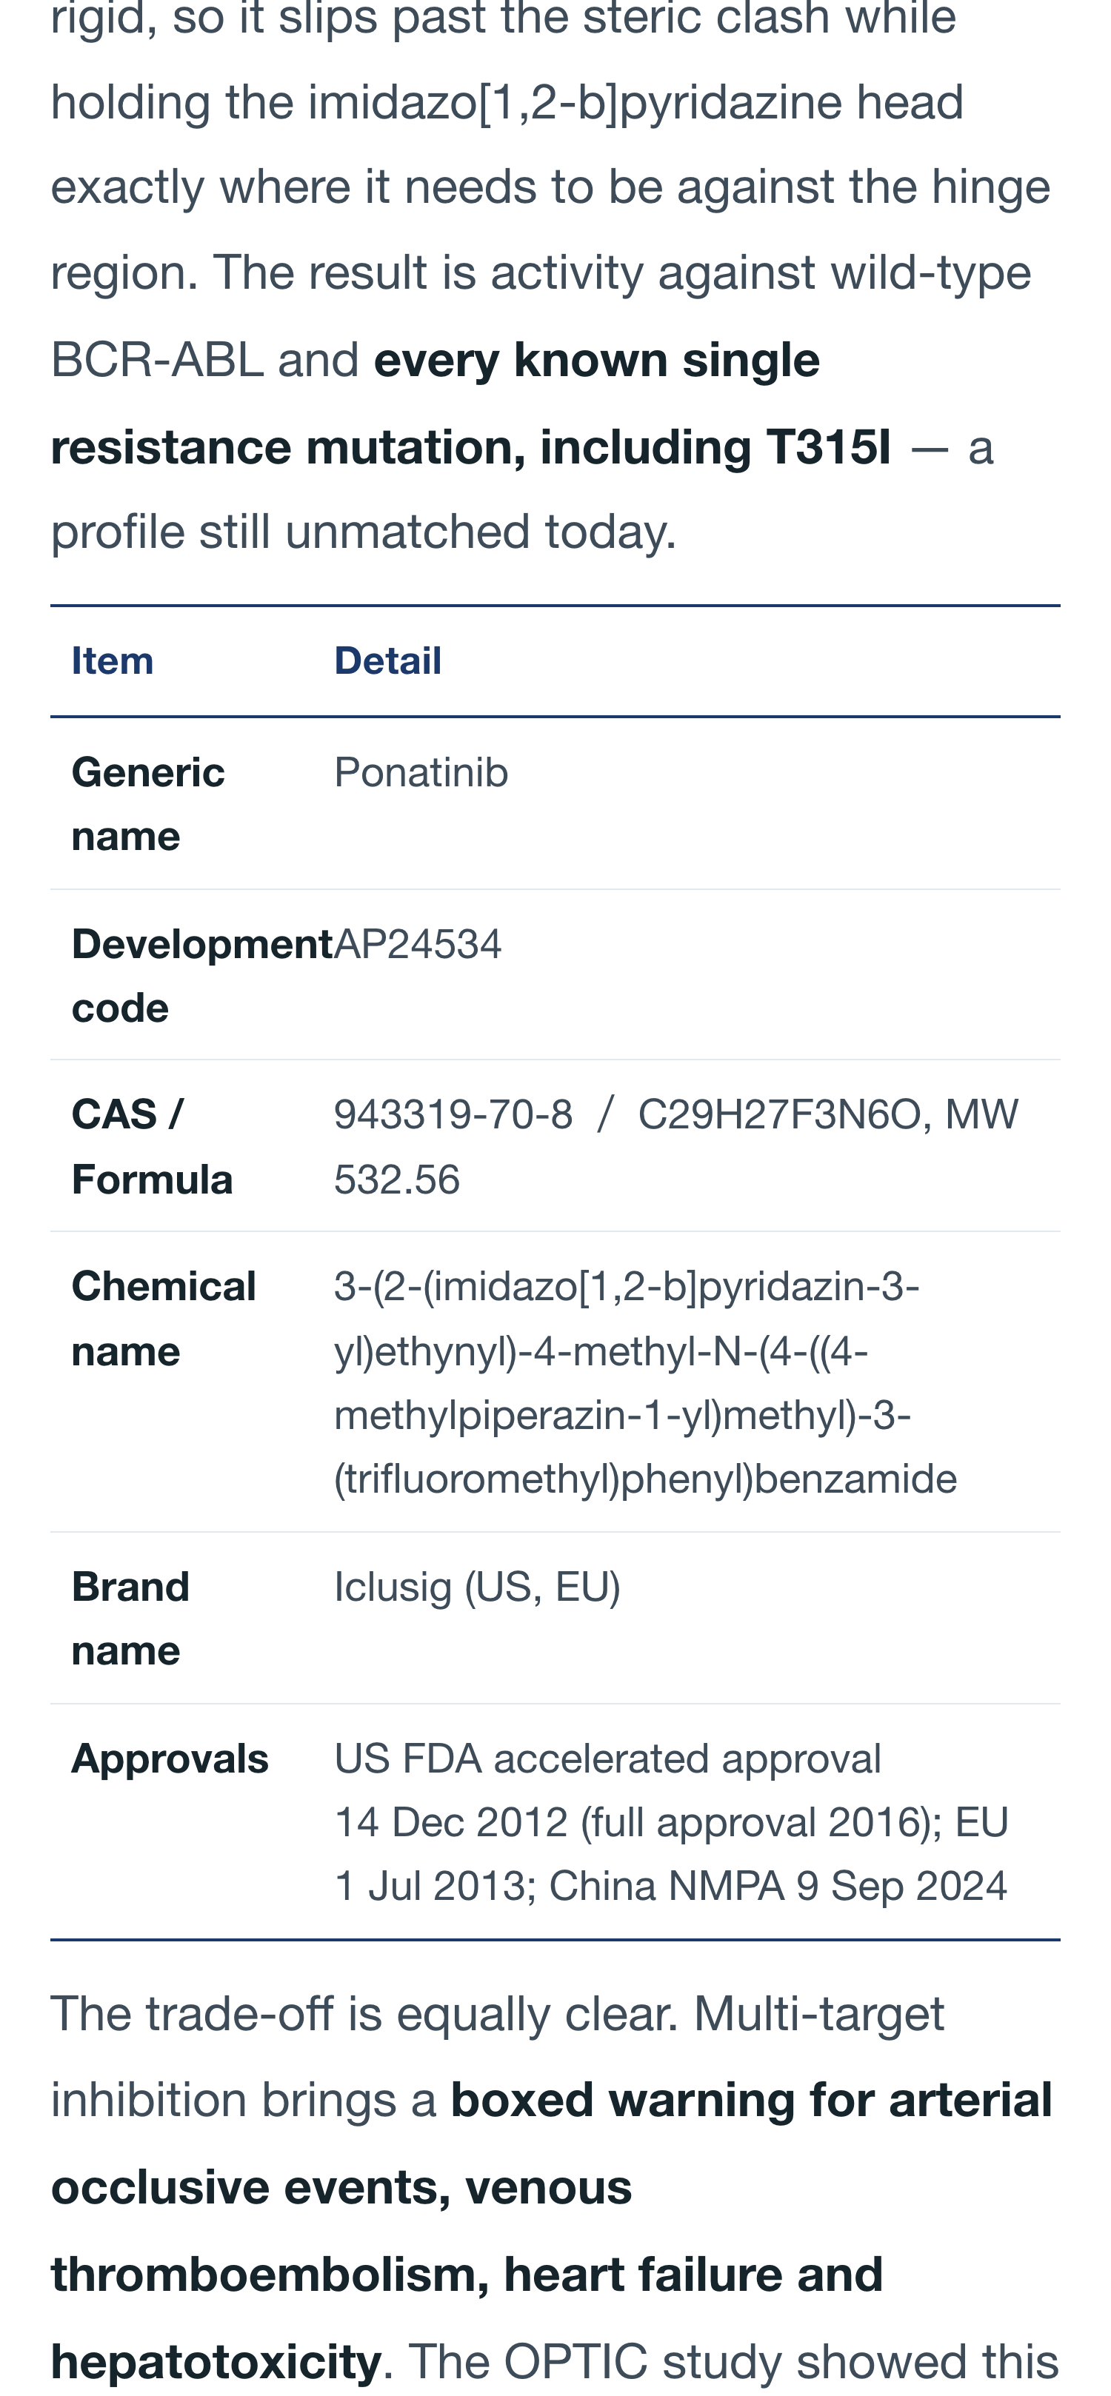Image resolution: width=1111 pixels, height=2396 pixels.
Task: Select the AP24534 development code text
Action: pyautogui.click(x=418, y=944)
